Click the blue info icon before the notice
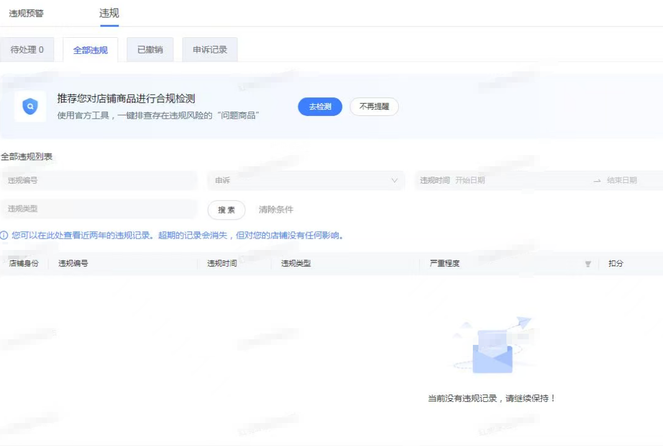 4,236
